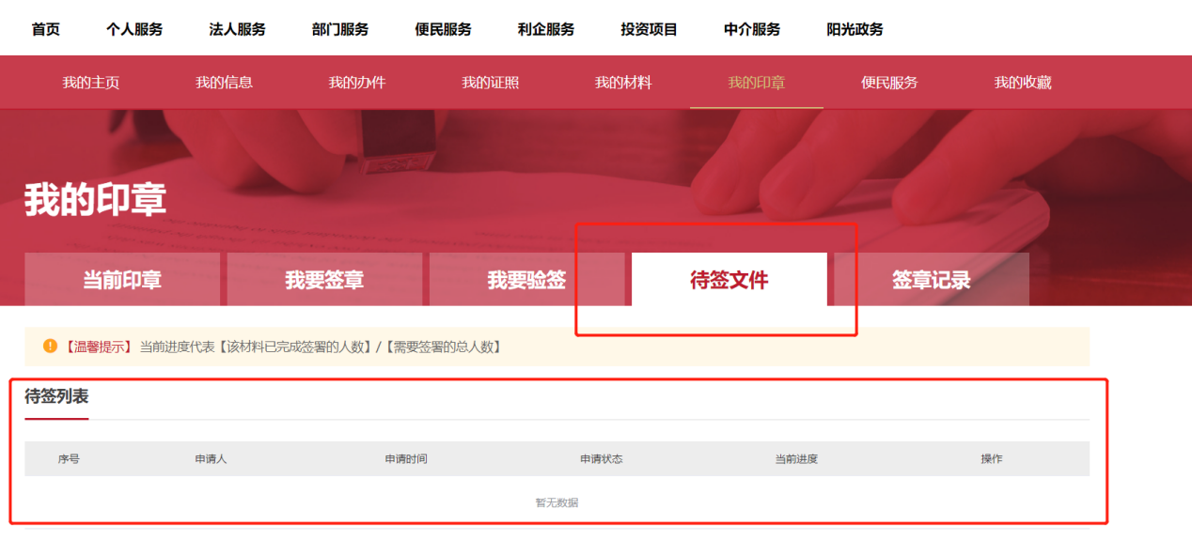
Task: Select 法人服务 in the top menu
Action: click(237, 29)
